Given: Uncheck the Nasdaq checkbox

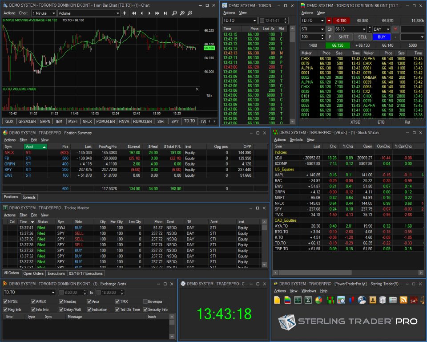Looking at the screenshot, I should 61,301.
